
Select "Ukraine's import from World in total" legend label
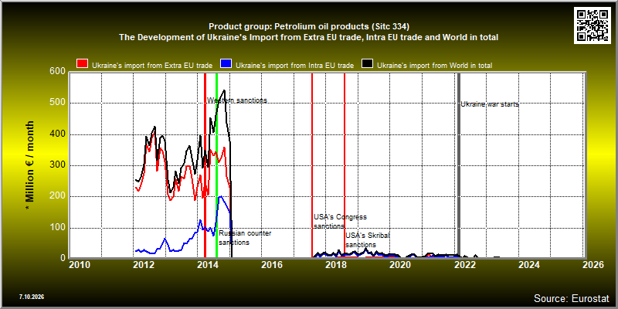coord(435,66)
